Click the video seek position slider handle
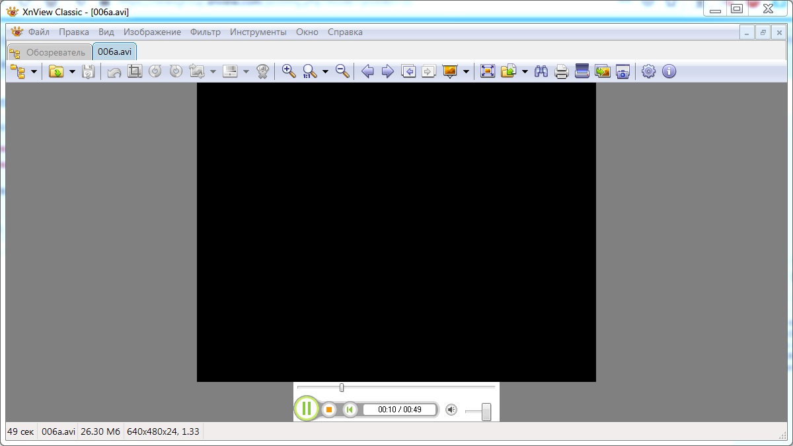Screen dimensions: 793x446 coord(342,388)
